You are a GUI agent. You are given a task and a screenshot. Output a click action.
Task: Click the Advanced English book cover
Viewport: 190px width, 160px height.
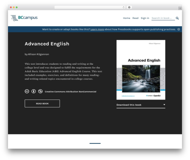(141, 70)
